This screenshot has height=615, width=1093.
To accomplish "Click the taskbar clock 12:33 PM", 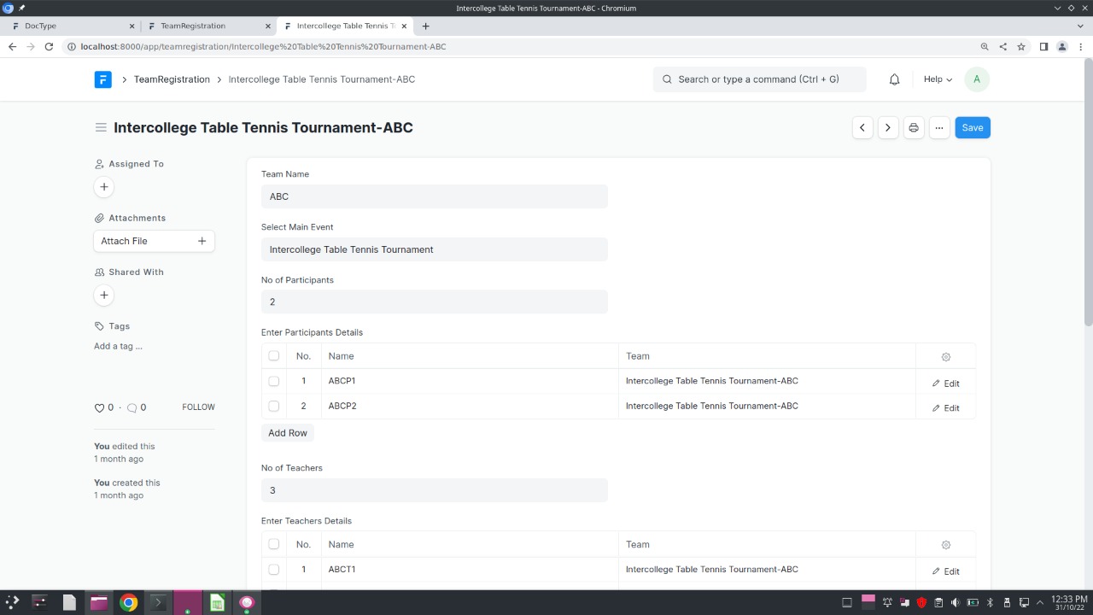I will (1069, 602).
